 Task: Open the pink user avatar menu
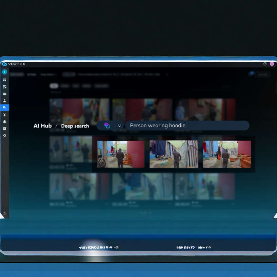coord(272,64)
